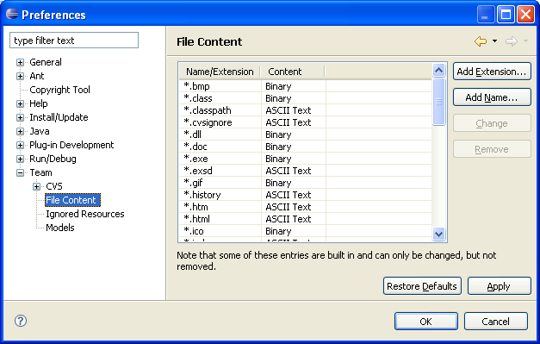Click the scrollbar up arrow

click(x=438, y=71)
